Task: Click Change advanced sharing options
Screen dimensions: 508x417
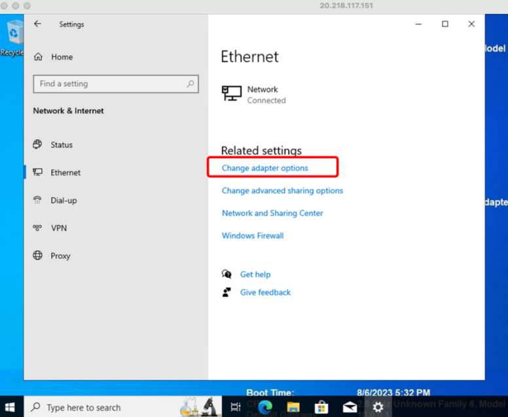Action: (282, 191)
